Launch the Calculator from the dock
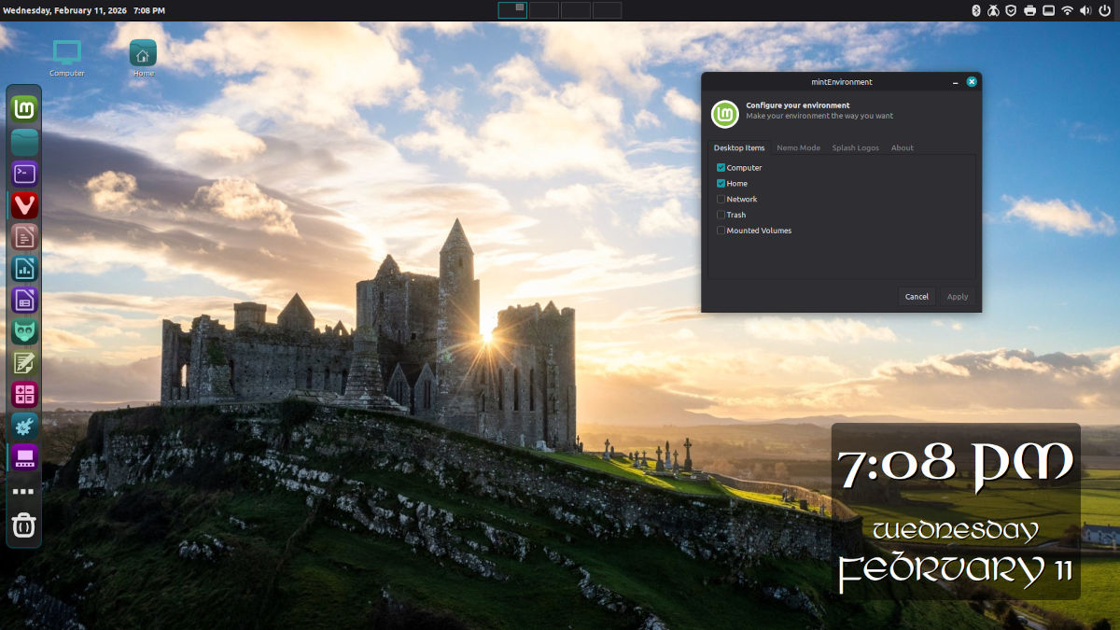This screenshot has height=630, width=1120. (24, 394)
